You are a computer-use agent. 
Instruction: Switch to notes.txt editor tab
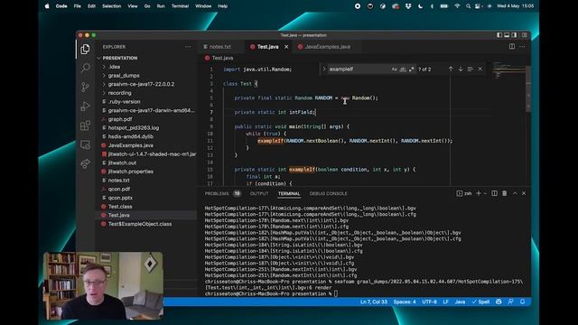pos(219,47)
